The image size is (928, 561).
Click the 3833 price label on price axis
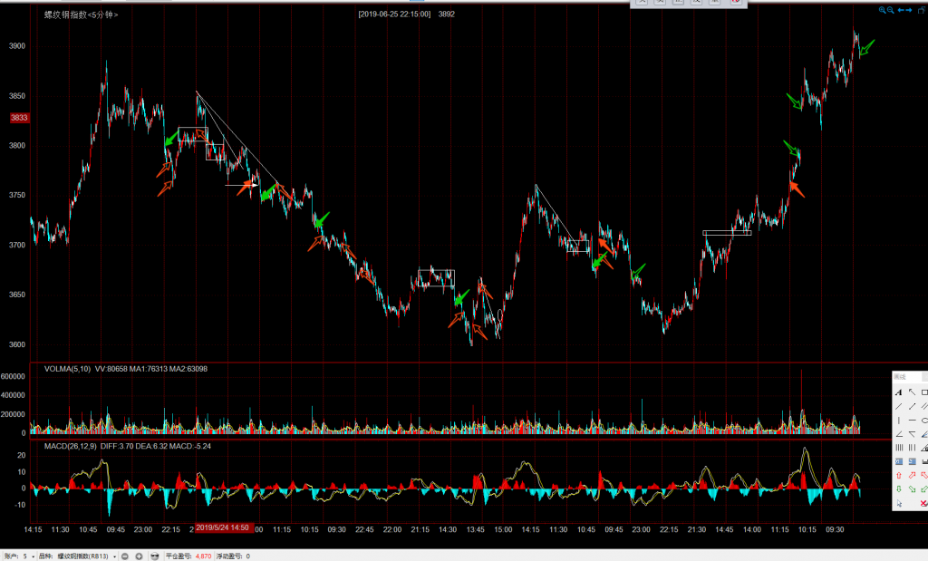click(x=19, y=118)
